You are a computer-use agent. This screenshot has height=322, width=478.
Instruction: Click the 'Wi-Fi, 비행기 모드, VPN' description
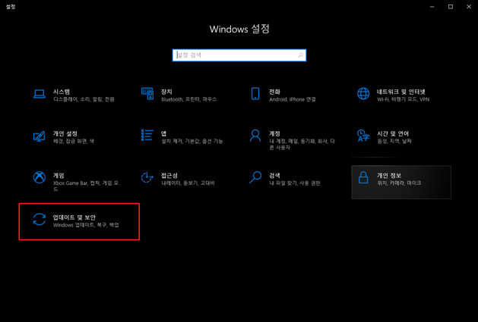pos(403,99)
